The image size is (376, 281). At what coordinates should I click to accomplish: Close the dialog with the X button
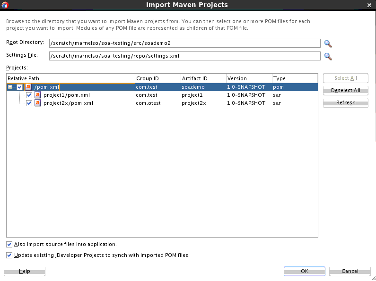(369, 5)
